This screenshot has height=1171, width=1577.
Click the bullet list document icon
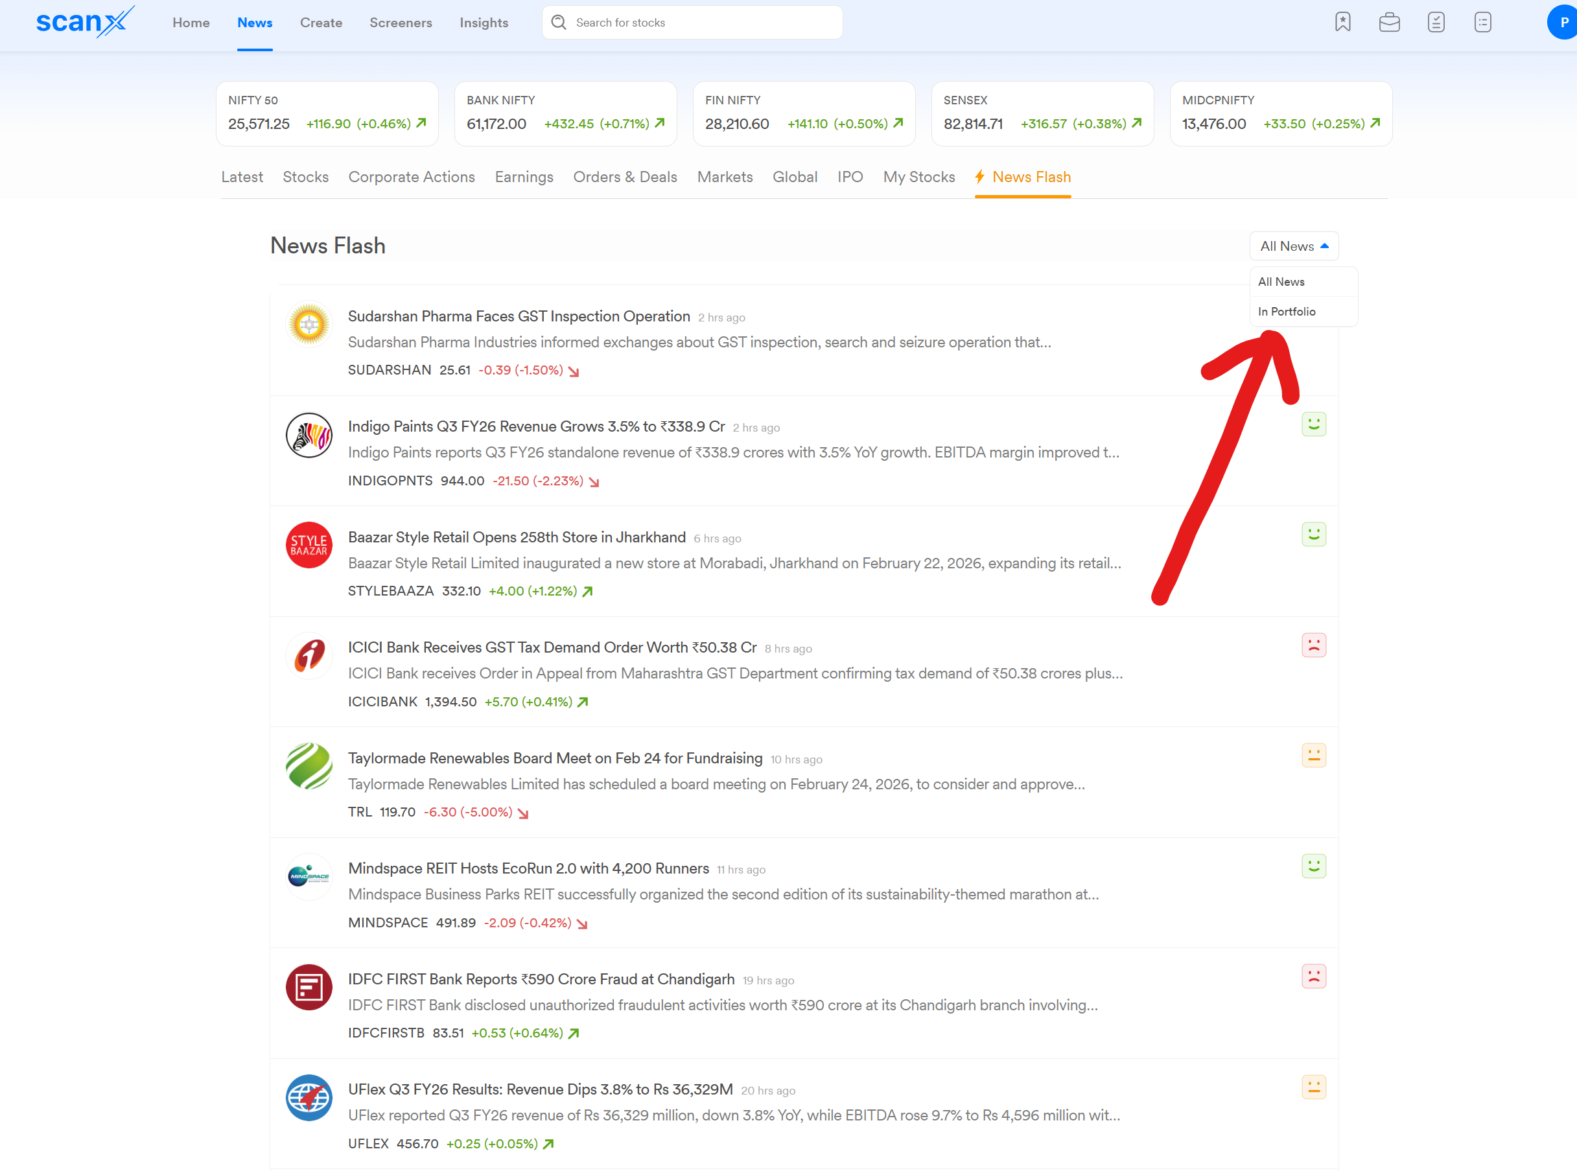1483,23
